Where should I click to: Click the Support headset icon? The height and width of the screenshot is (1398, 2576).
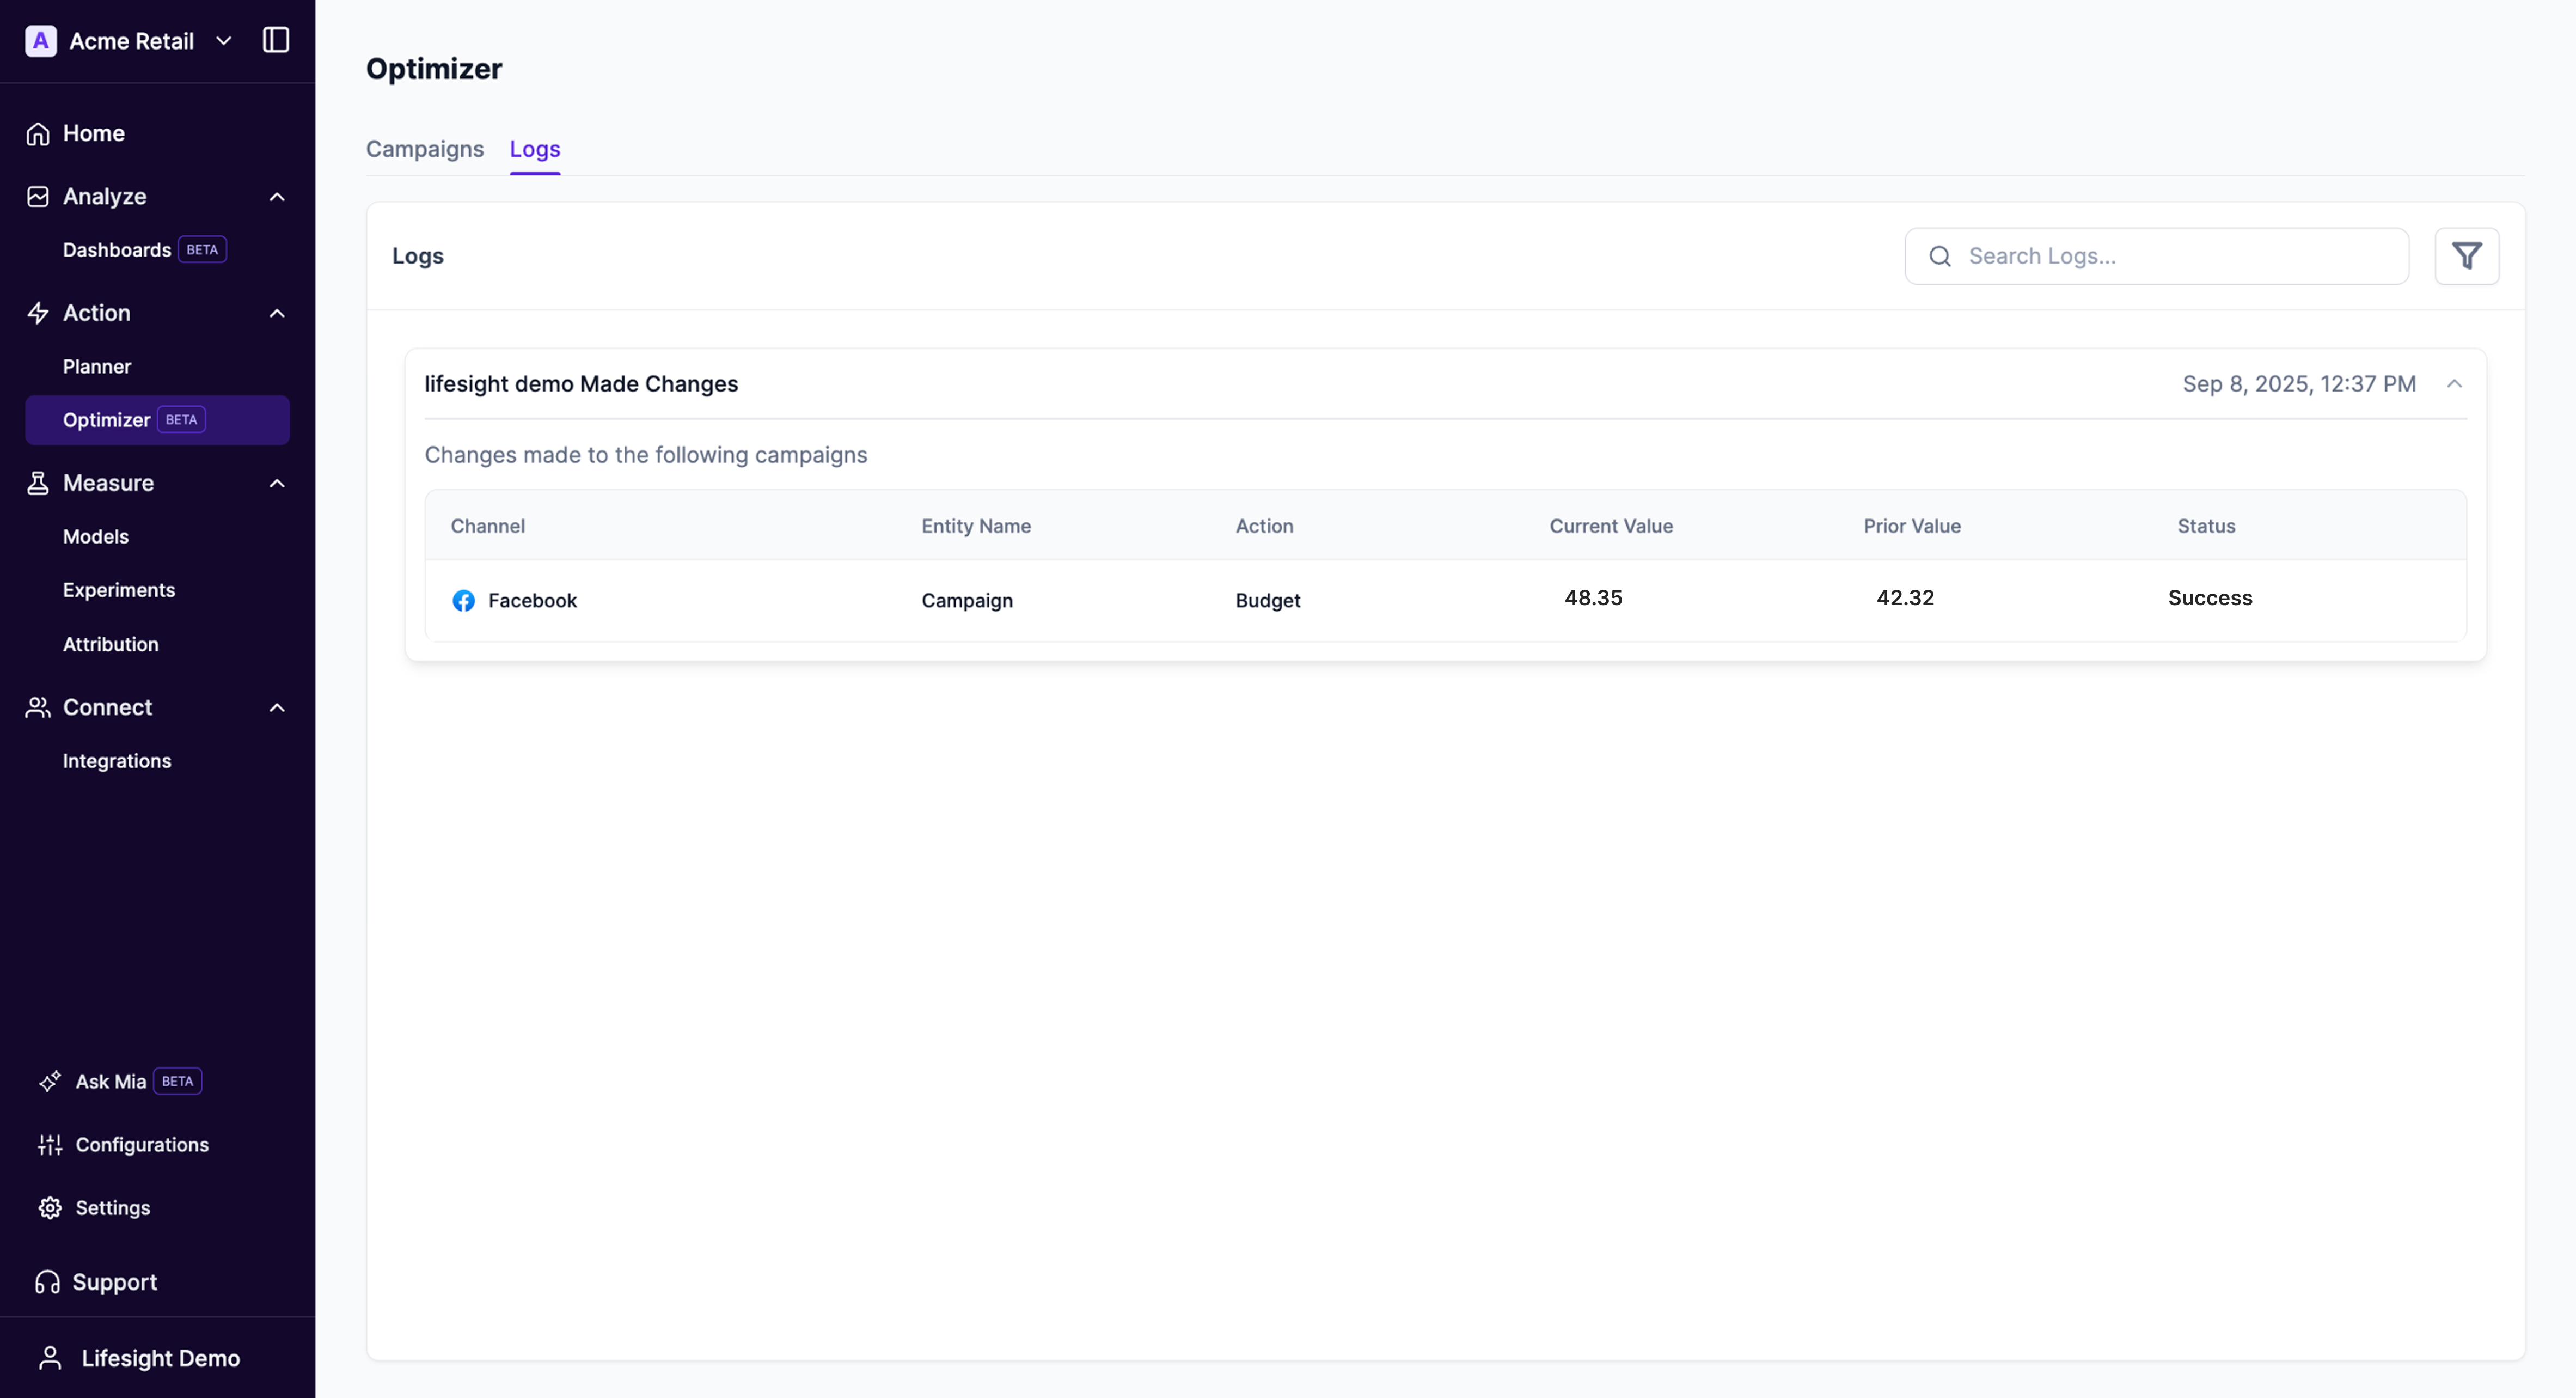click(x=47, y=1281)
